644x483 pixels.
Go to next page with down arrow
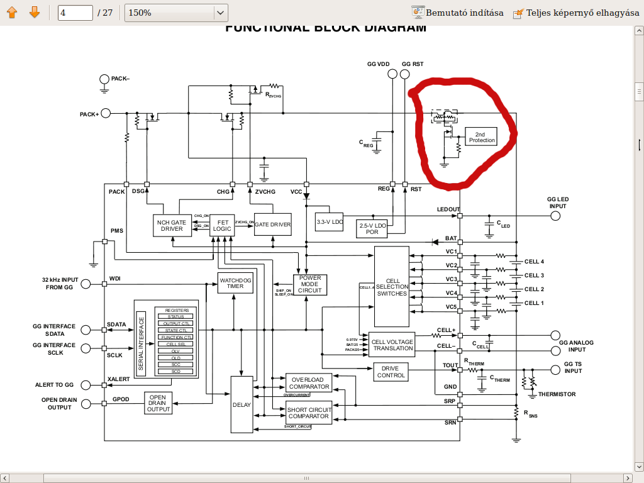[35, 13]
